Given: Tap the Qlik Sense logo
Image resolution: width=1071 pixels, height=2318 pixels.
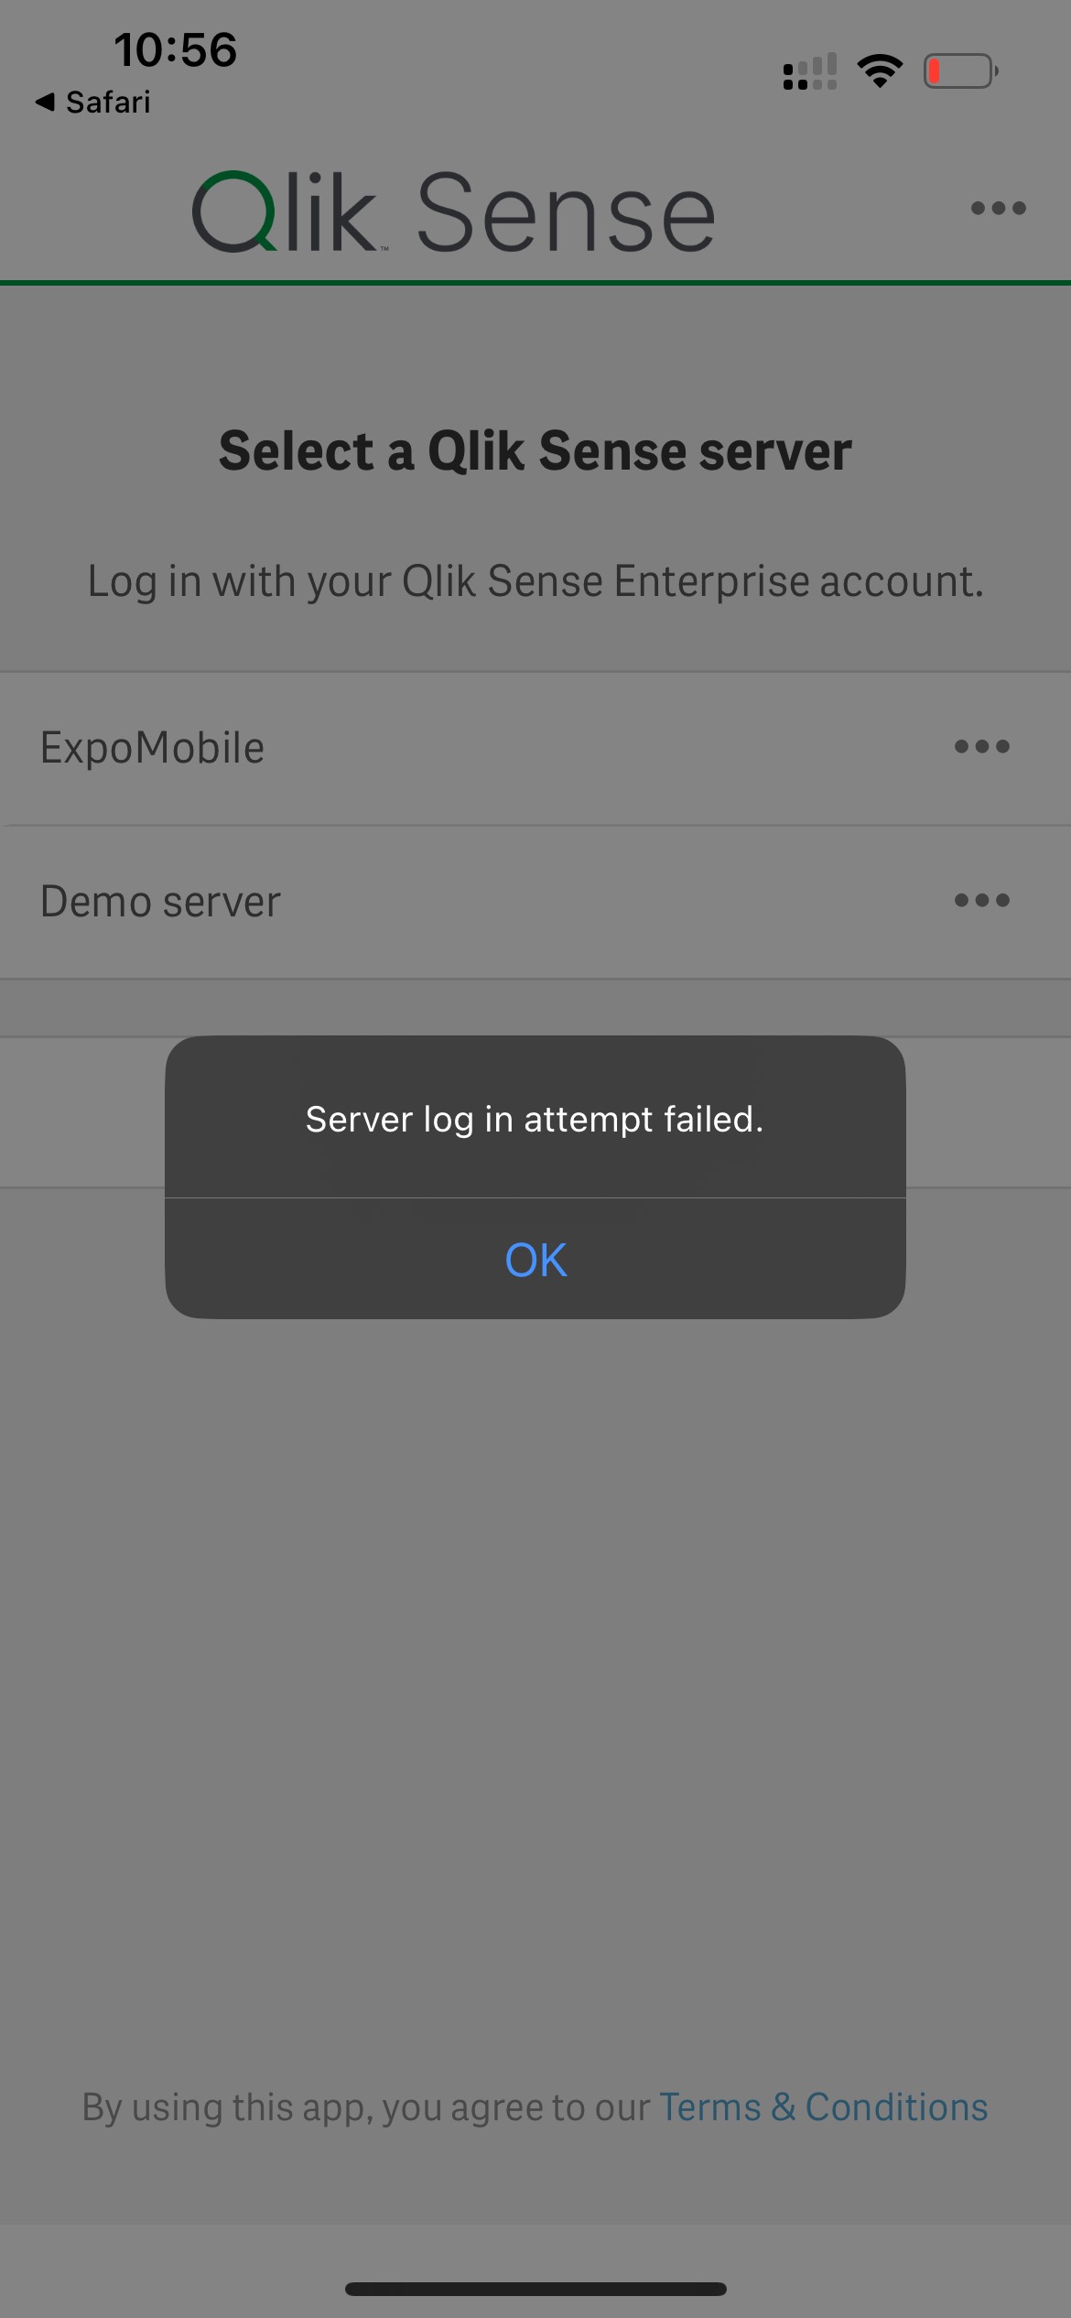Looking at the screenshot, I should click(453, 212).
